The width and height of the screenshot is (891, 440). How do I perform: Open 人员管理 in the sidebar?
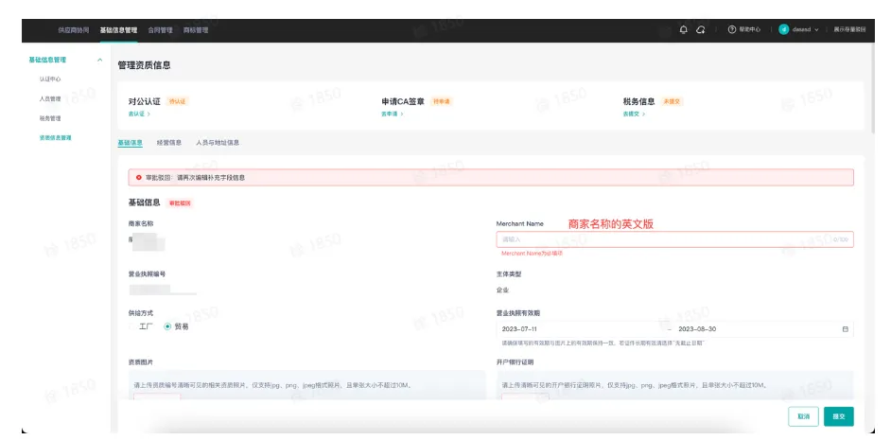[50, 99]
